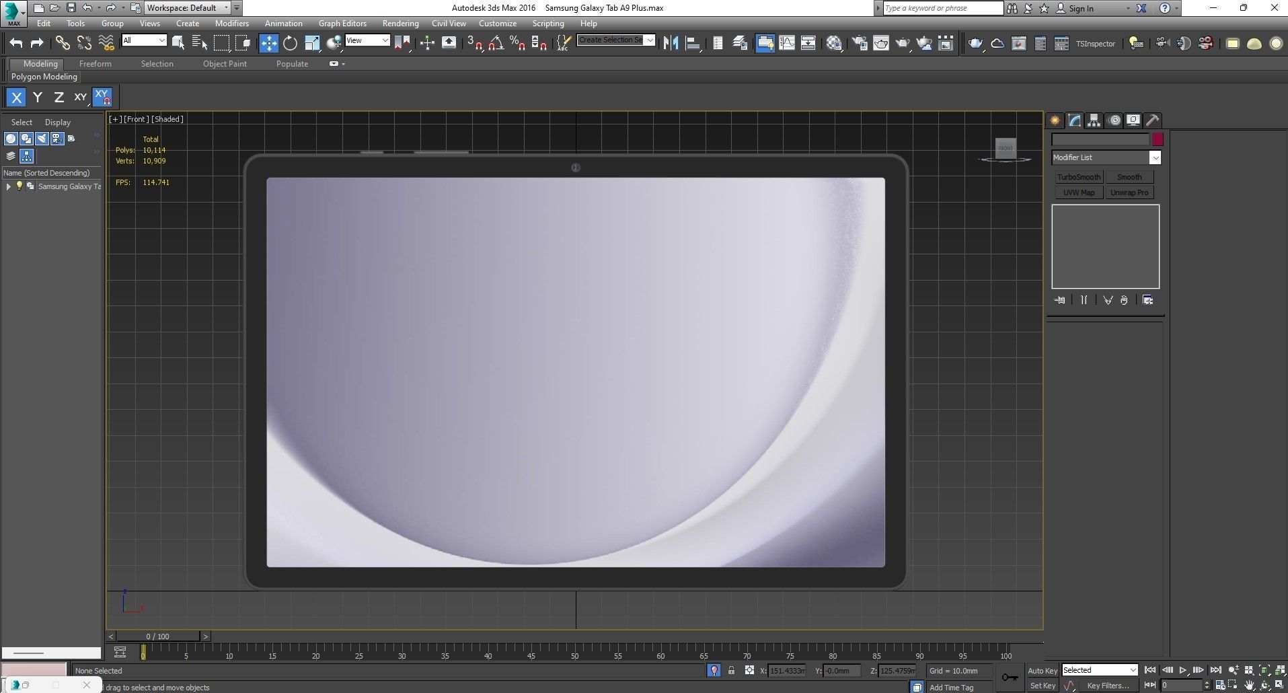Open the All selection filter dropdown

pyautogui.click(x=144, y=40)
